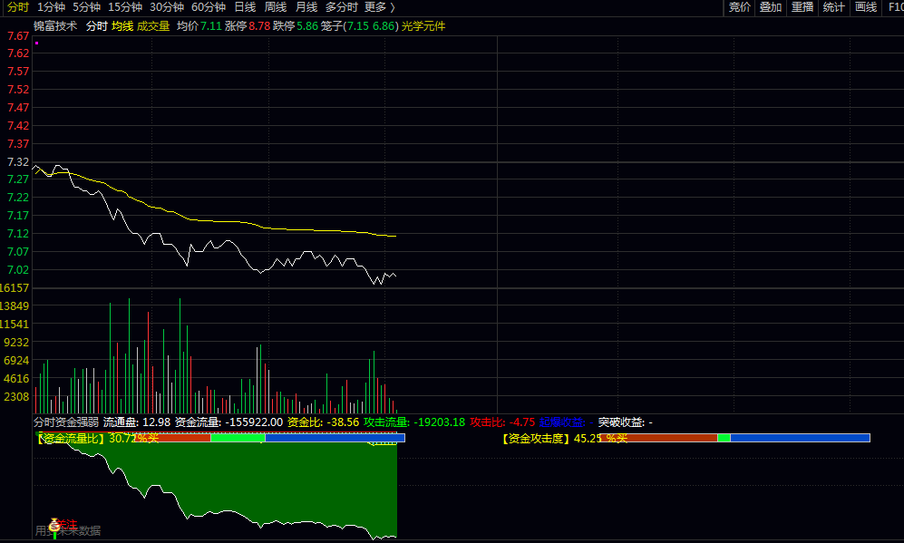Activate the 画线 drawing tool
This screenshot has width=904, height=543.
pyautogui.click(x=866, y=7)
